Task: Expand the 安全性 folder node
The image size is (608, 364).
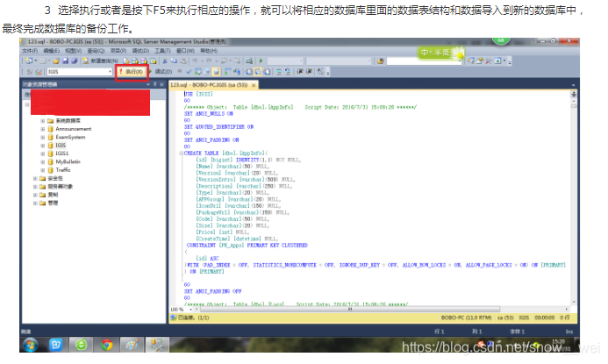Action: pyautogui.click(x=35, y=178)
